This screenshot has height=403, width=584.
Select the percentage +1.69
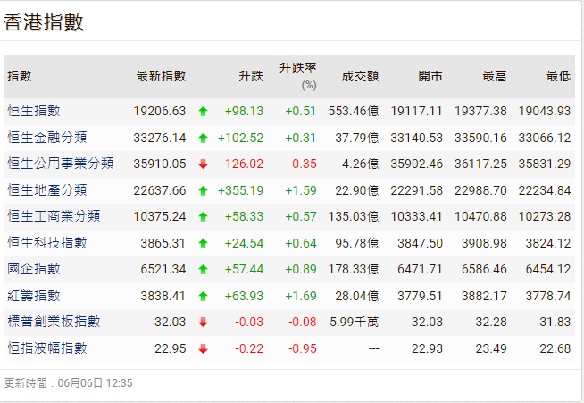(301, 296)
